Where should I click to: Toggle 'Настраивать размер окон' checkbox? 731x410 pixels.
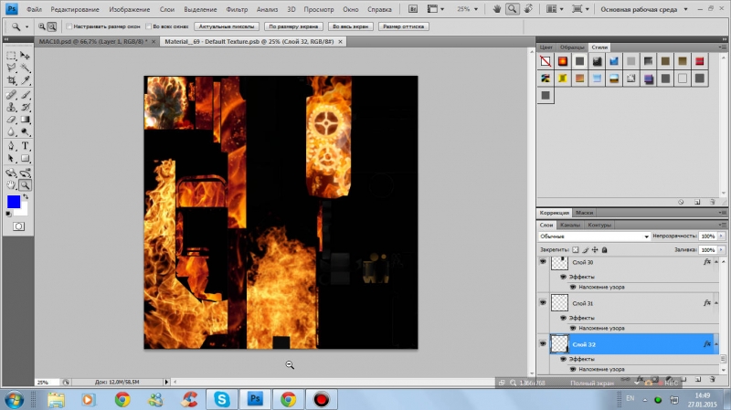coord(69,26)
